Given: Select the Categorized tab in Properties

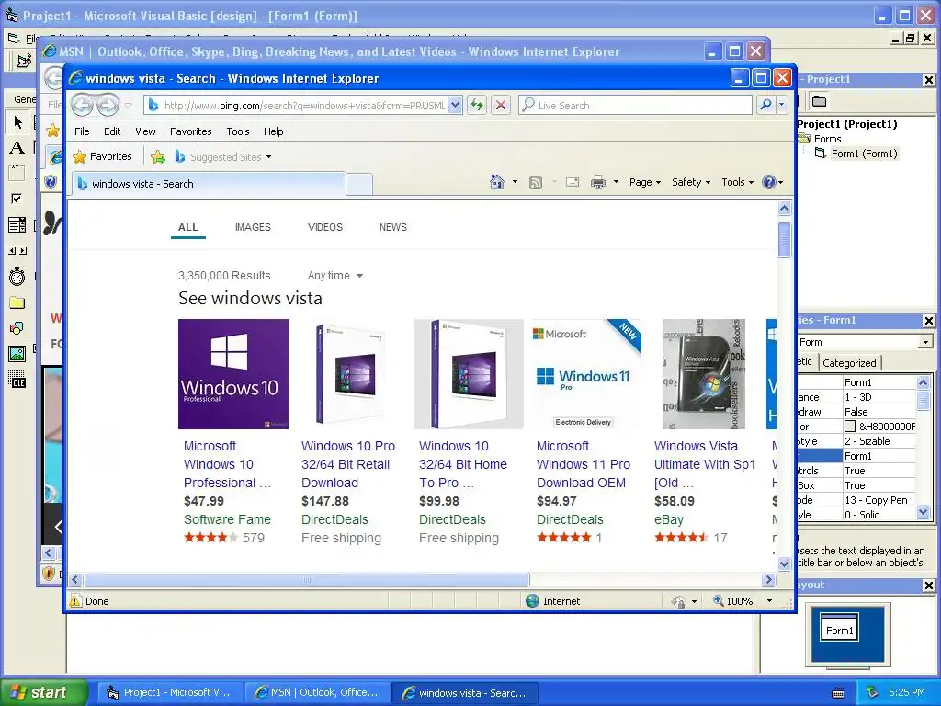Looking at the screenshot, I should tap(849, 362).
